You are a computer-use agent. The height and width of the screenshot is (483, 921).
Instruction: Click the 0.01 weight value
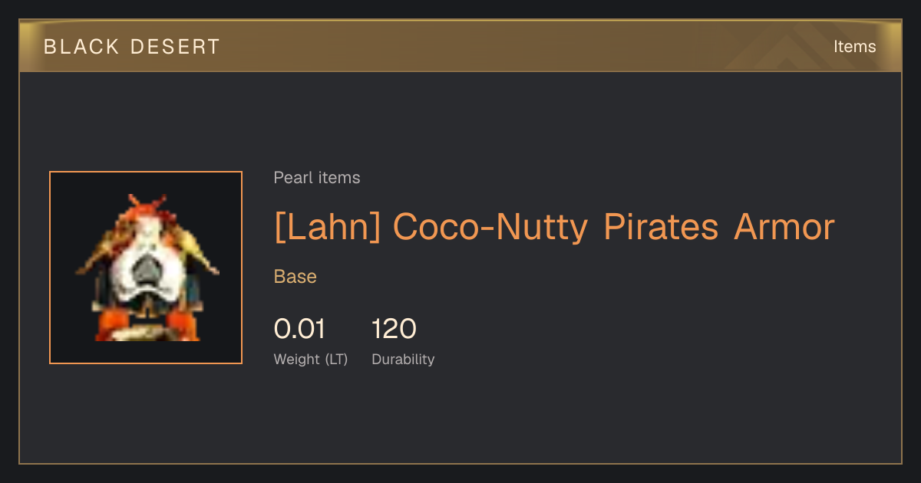point(299,329)
